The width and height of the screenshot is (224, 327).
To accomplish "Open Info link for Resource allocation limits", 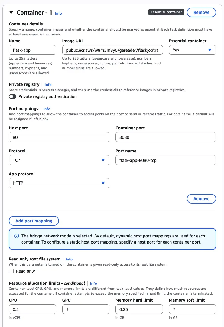I will point(93,283).
